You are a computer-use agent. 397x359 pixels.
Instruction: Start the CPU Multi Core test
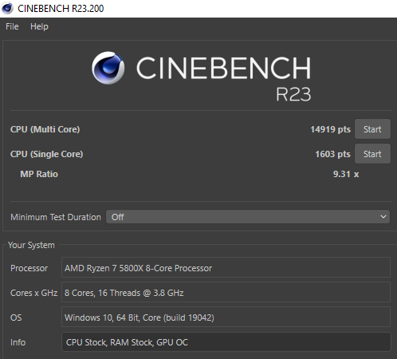pos(372,129)
